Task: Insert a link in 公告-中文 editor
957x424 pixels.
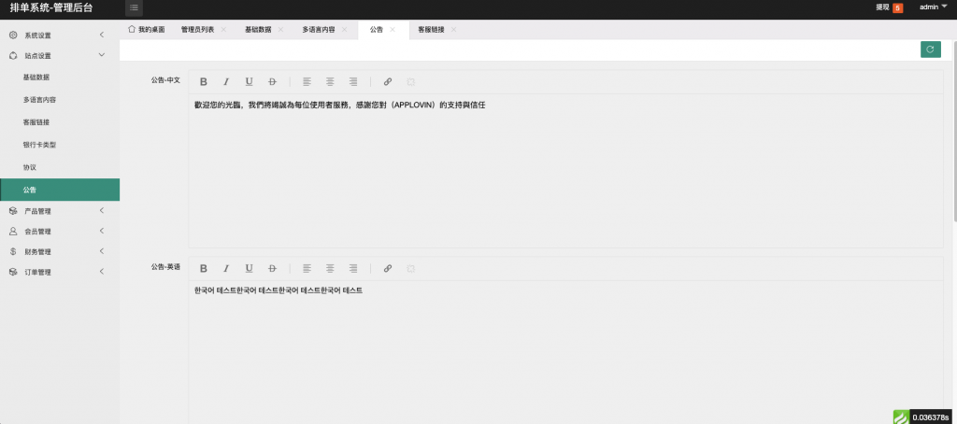Action: tap(388, 82)
